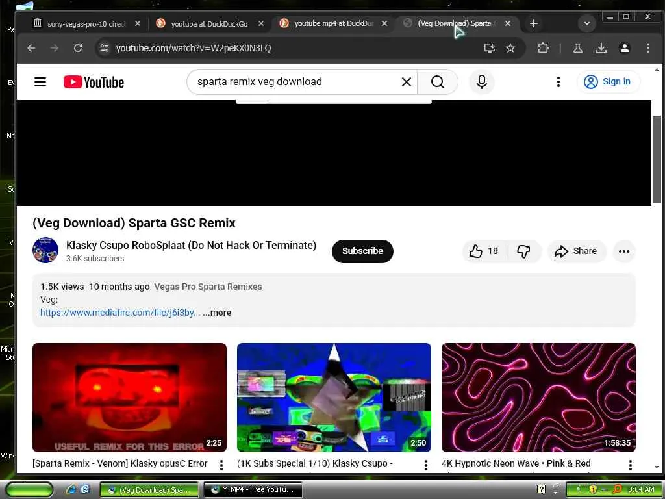
Task: Click the forward navigation arrow
Action: pyautogui.click(x=55, y=48)
